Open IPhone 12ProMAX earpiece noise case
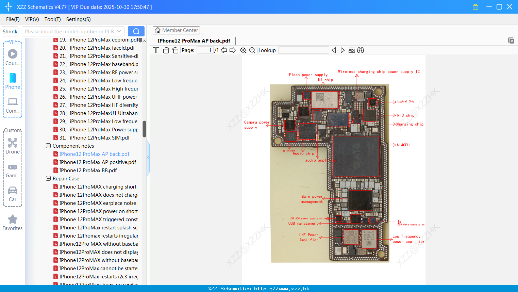This screenshot has width=518, height=292. (x=96, y=203)
